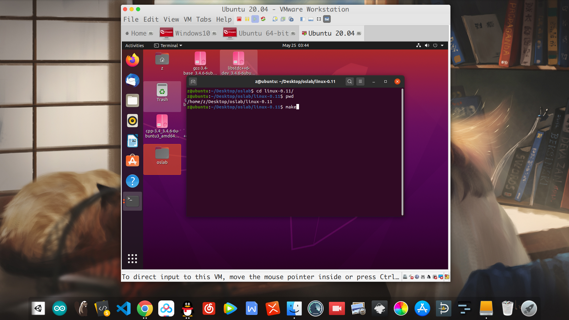The image size is (569, 320).
Task: Open the VM menu in VMware
Action: click(x=188, y=19)
